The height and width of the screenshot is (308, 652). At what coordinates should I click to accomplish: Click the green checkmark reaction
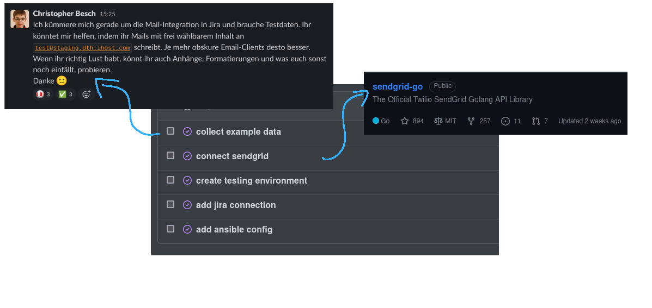click(x=65, y=95)
